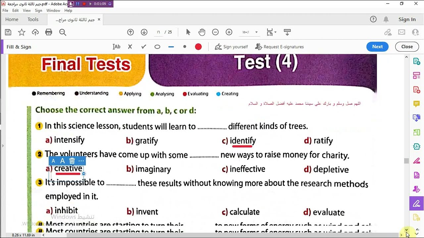Screen dimensions: 424x238
Task: Click the page size 8.26 x 11.69 in
Action: tap(23, 235)
